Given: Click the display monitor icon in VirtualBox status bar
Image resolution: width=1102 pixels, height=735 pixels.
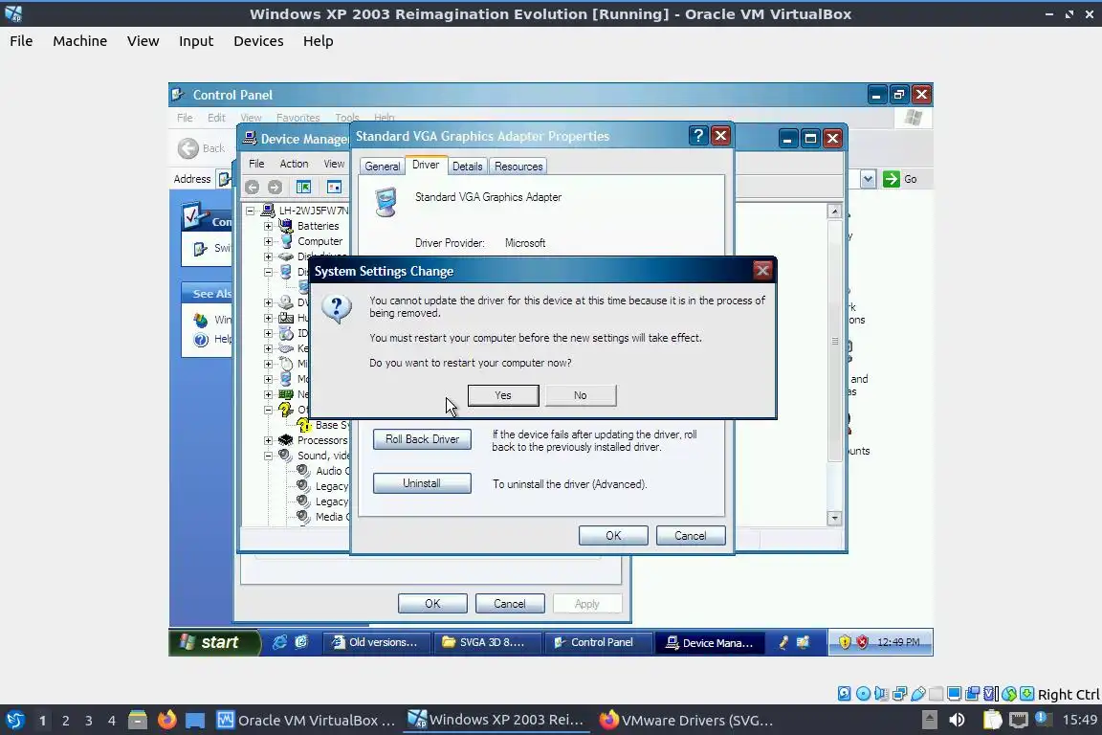Looking at the screenshot, I should click(x=955, y=694).
